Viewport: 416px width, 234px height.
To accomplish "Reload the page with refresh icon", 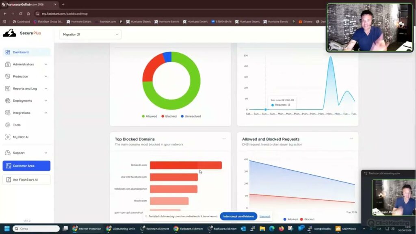I will click(x=20, y=13).
